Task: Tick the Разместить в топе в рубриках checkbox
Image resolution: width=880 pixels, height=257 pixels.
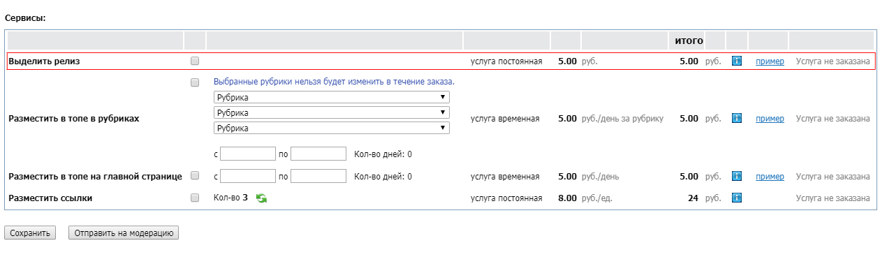Action: click(x=195, y=82)
